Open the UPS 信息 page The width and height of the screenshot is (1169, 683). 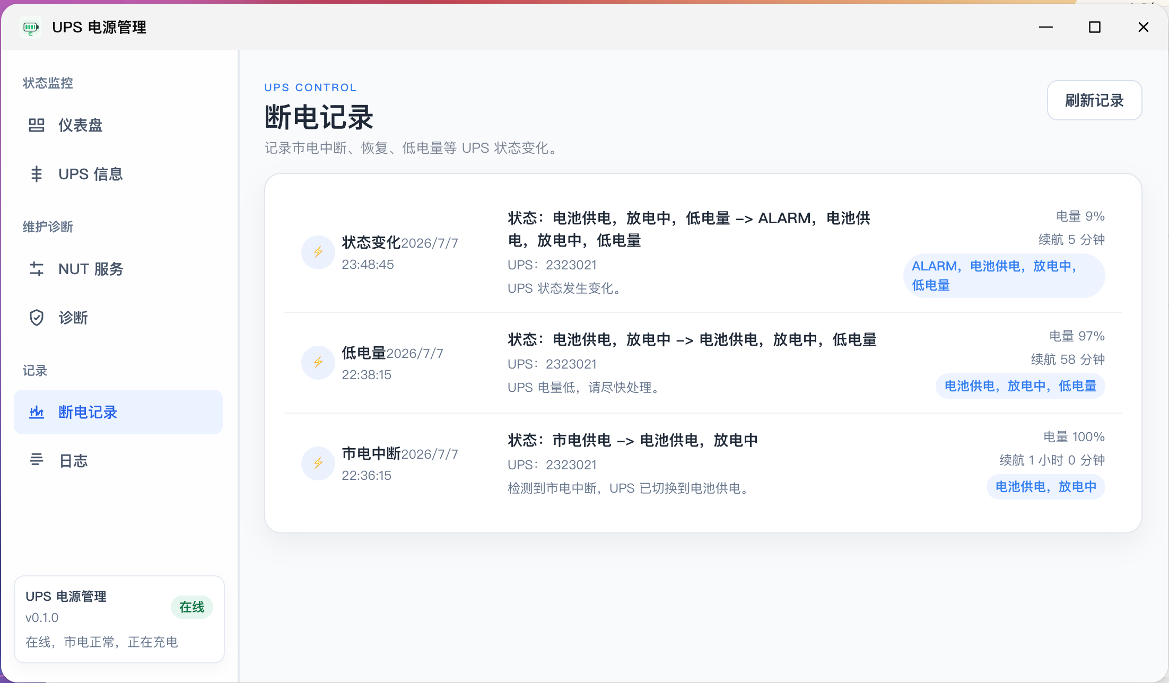coord(118,174)
